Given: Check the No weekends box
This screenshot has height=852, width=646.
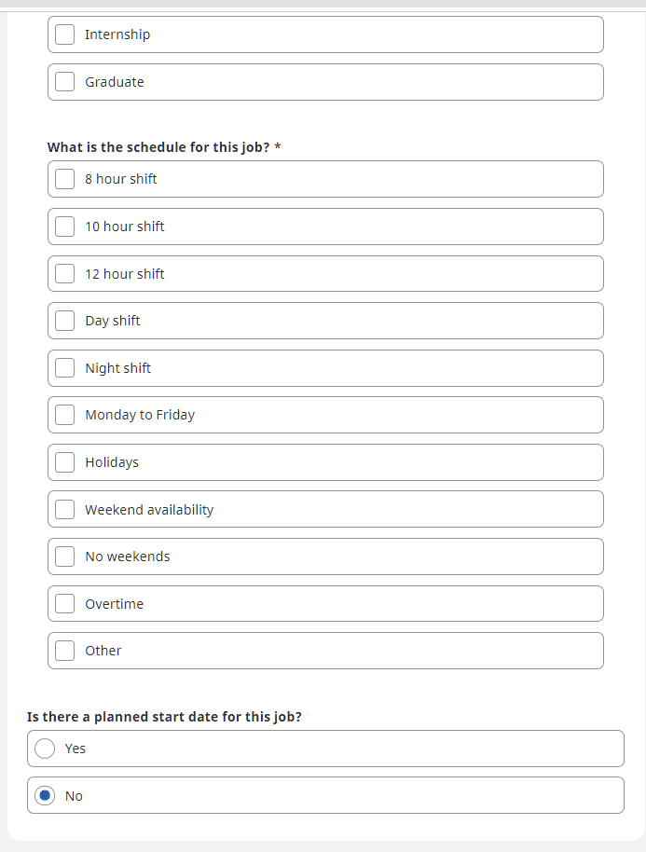Looking at the screenshot, I should point(64,557).
